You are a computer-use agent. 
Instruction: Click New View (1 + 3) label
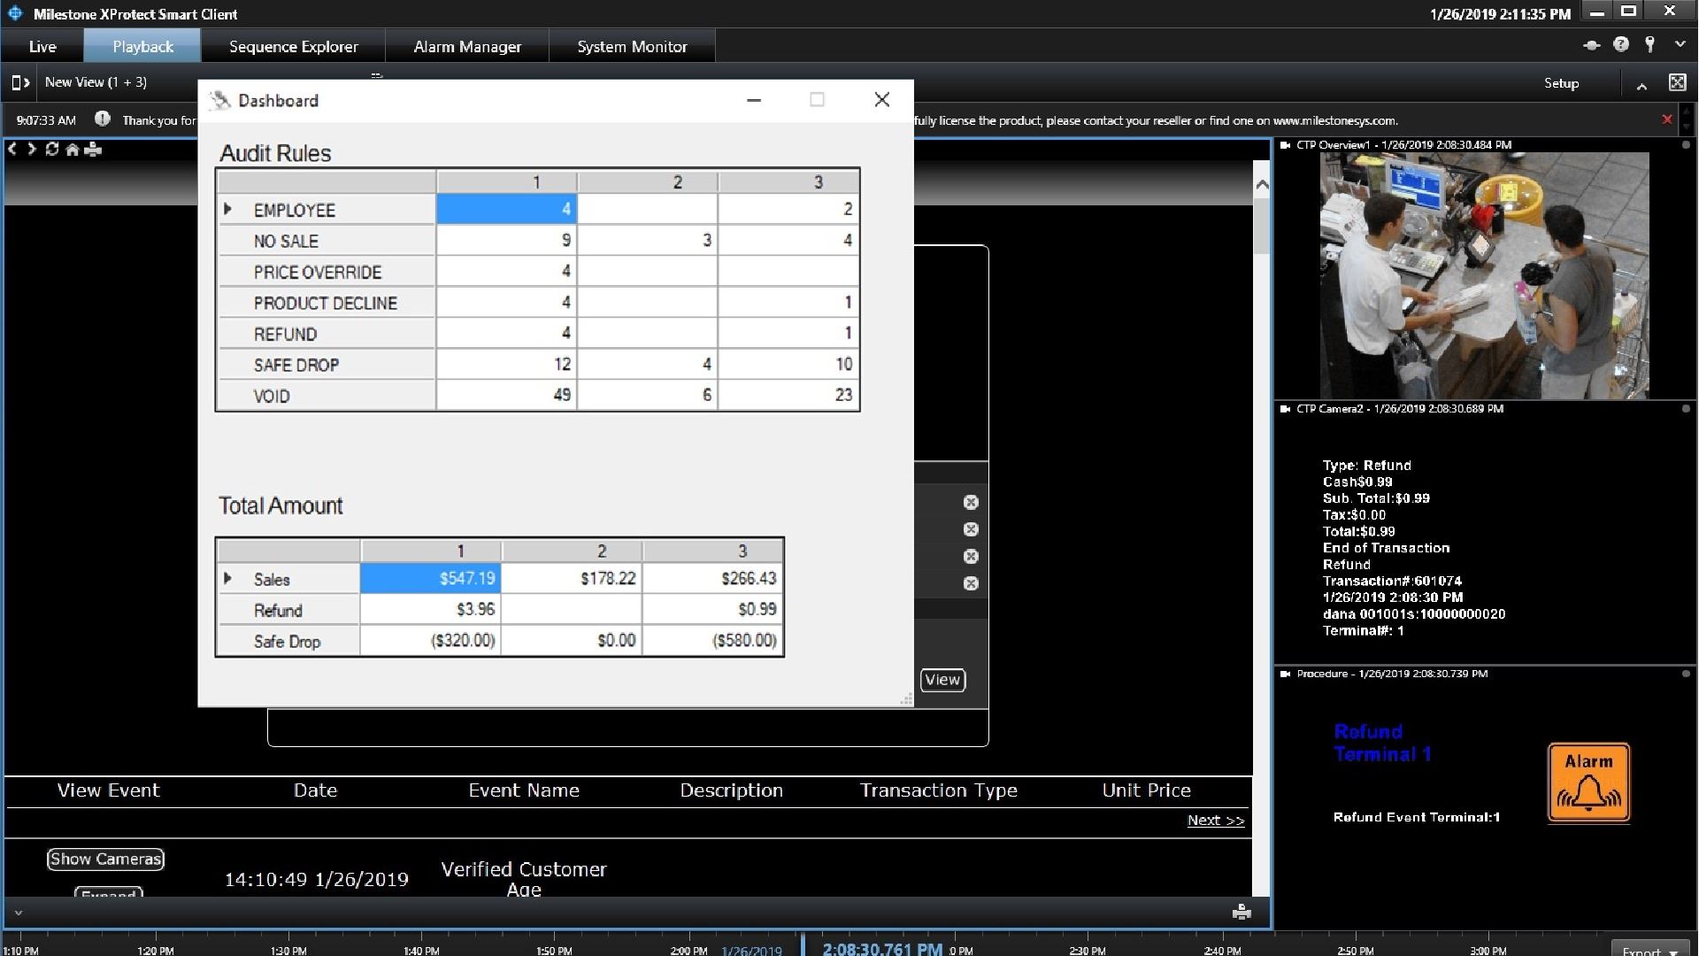(x=96, y=82)
